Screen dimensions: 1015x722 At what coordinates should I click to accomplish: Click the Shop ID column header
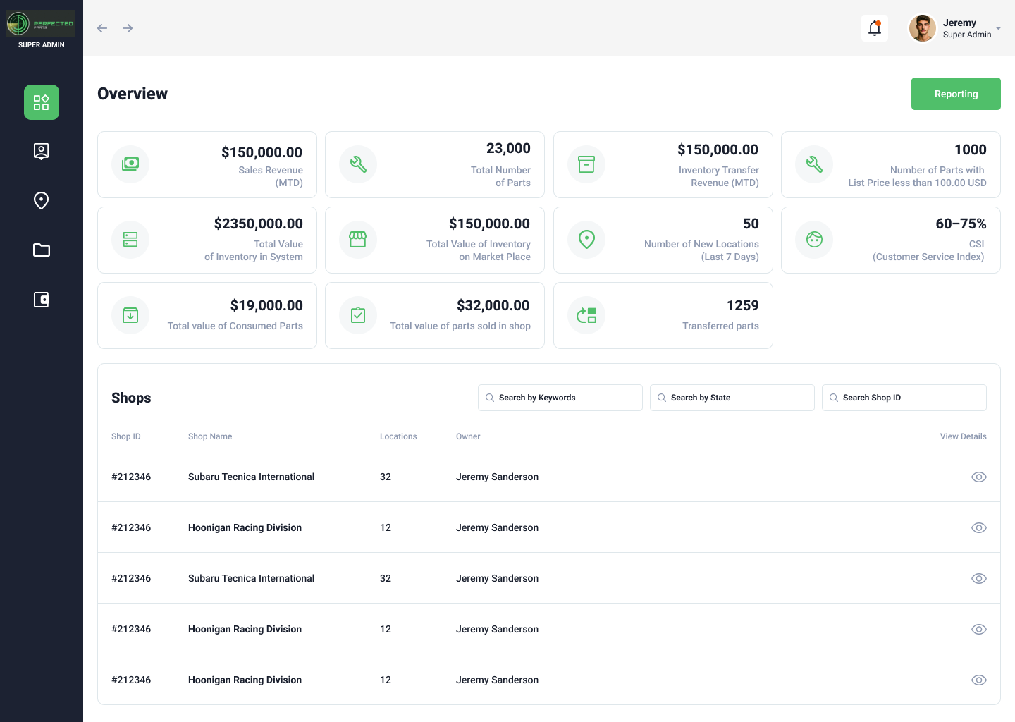(x=126, y=436)
